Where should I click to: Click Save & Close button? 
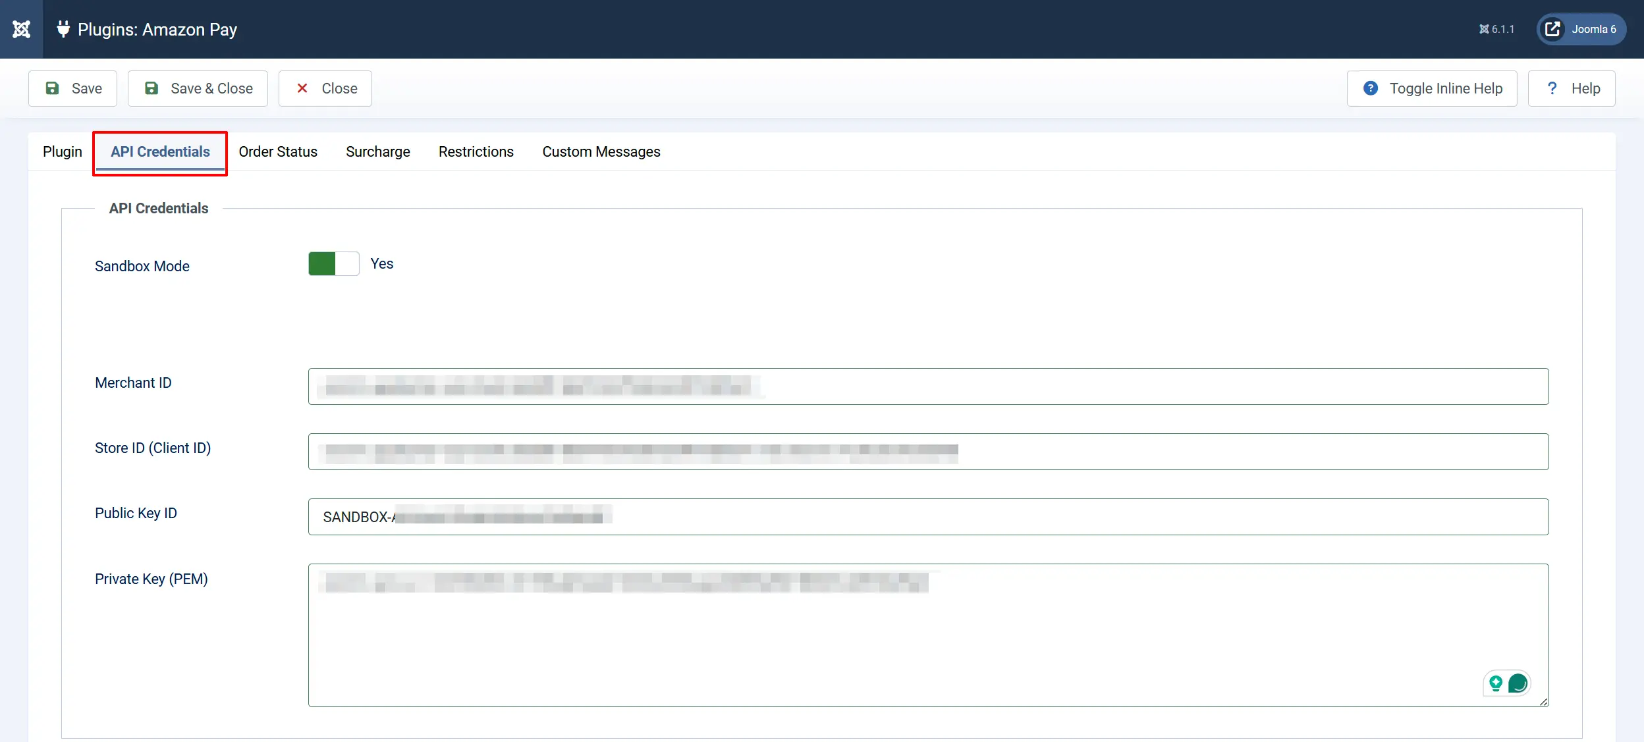pyautogui.click(x=198, y=88)
